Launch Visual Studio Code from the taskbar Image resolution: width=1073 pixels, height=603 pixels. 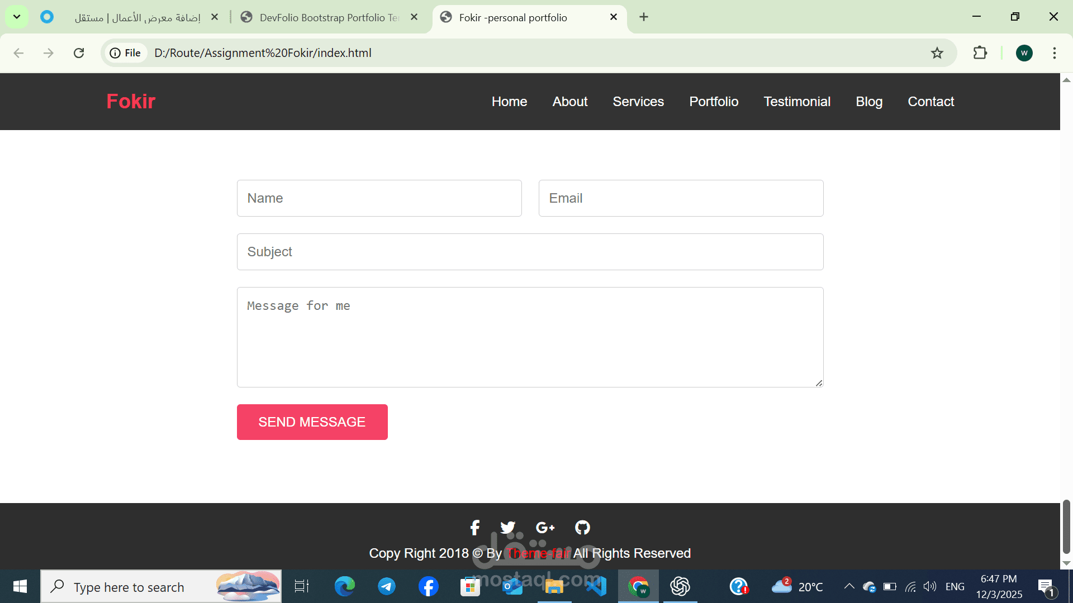tap(596, 587)
